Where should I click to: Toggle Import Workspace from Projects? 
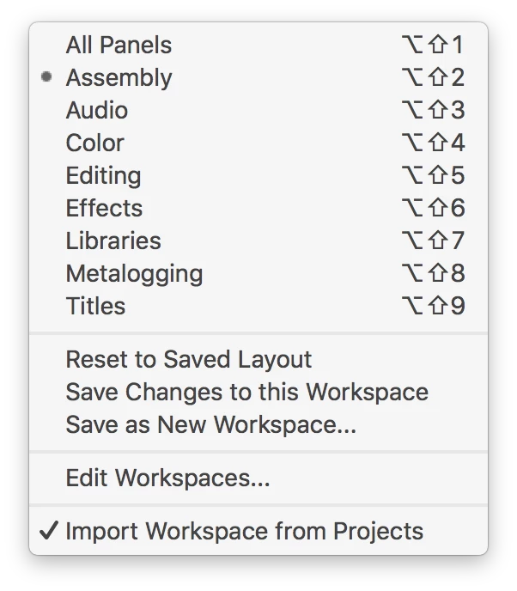tap(244, 531)
